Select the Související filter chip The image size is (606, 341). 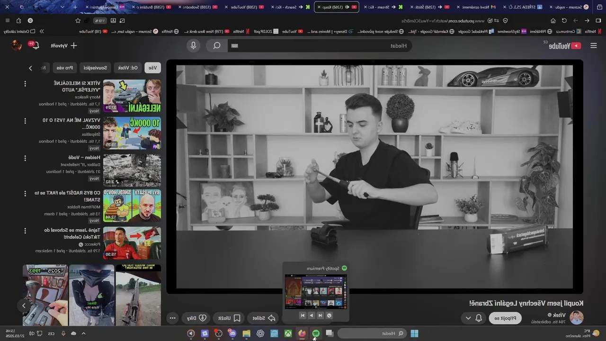[96, 68]
